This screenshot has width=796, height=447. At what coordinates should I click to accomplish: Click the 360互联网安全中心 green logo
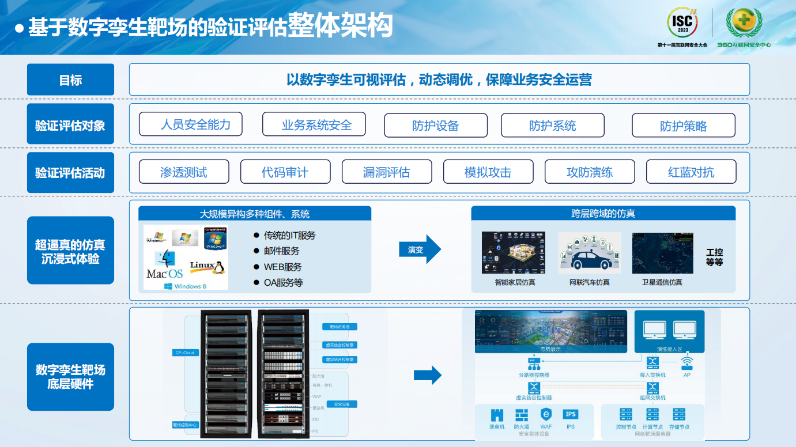coord(744,24)
